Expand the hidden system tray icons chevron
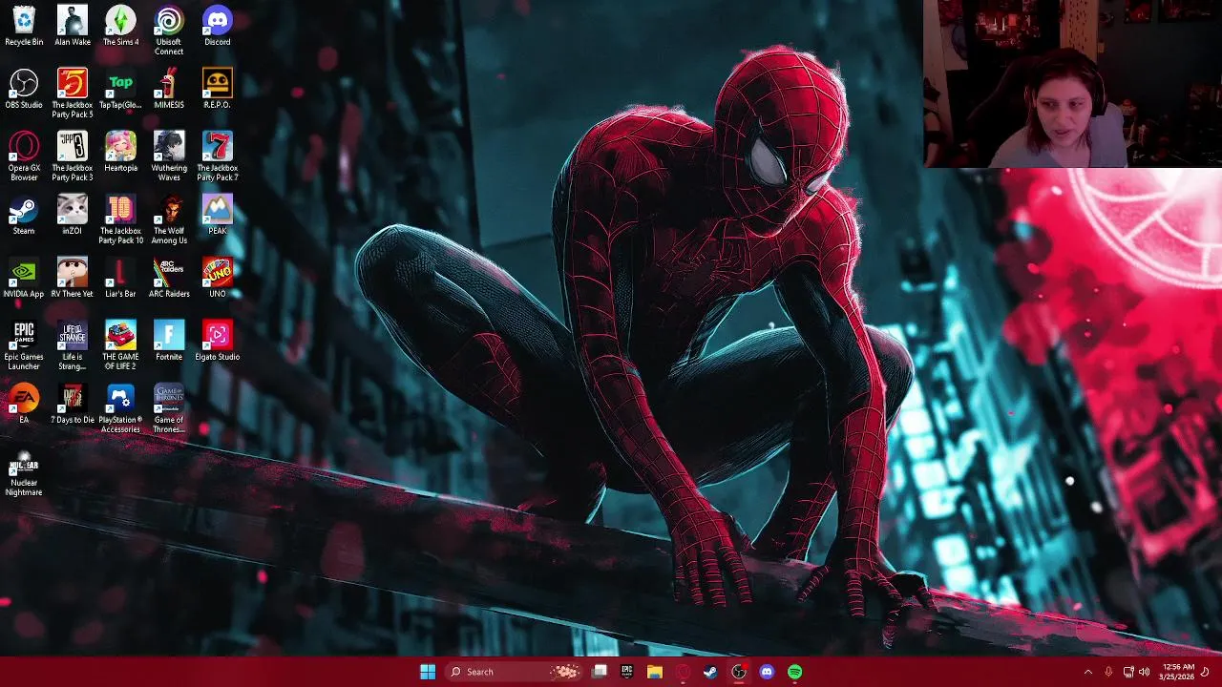This screenshot has height=687, width=1222. point(1087,672)
